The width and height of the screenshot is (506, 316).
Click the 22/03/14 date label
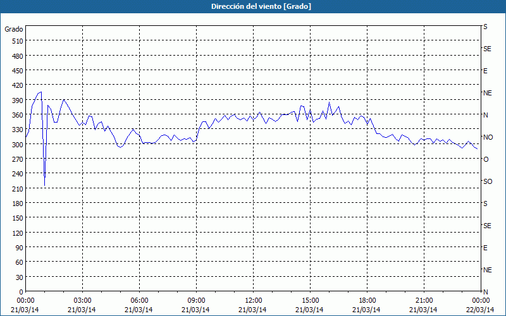[480, 310]
